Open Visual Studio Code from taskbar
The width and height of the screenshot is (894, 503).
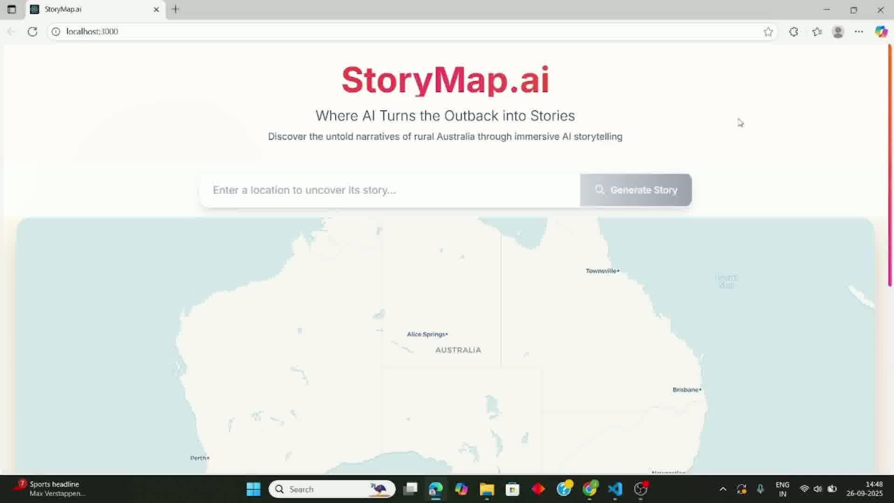(x=615, y=489)
